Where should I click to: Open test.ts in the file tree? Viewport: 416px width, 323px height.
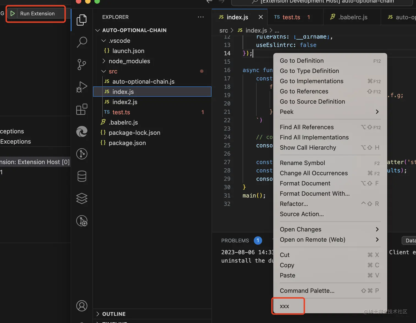tap(152, 112)
